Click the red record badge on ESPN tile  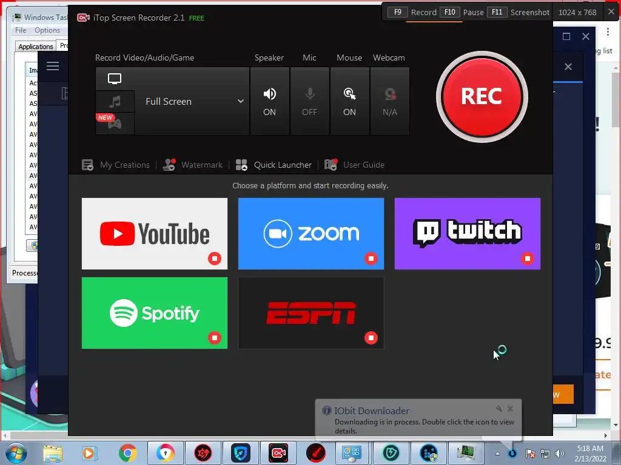pyautogui.click(x=371, y=338)
